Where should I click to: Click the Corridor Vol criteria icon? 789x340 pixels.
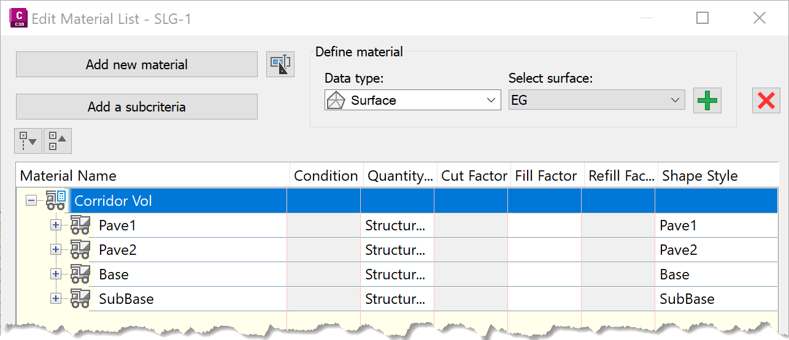[56, 200]
